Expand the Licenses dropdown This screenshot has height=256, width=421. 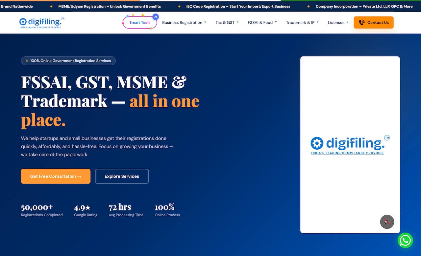(x=338, y=23)
